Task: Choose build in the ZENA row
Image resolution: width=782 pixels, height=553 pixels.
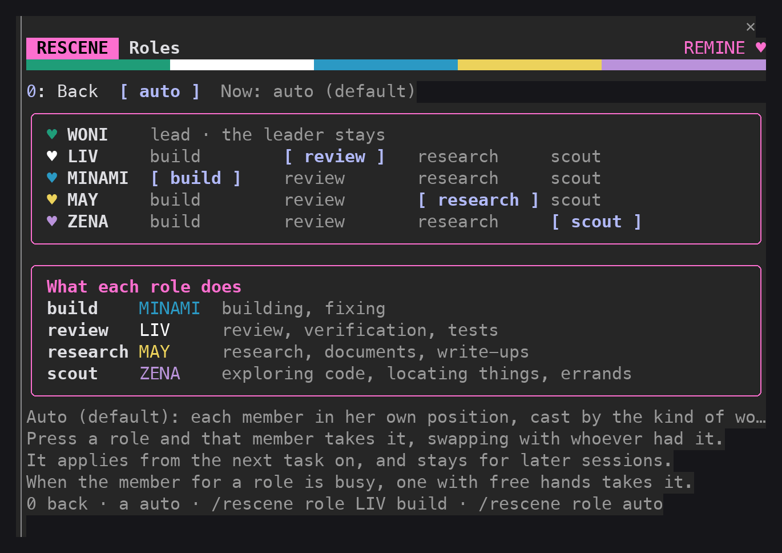Action: click(x=175, y=222)
